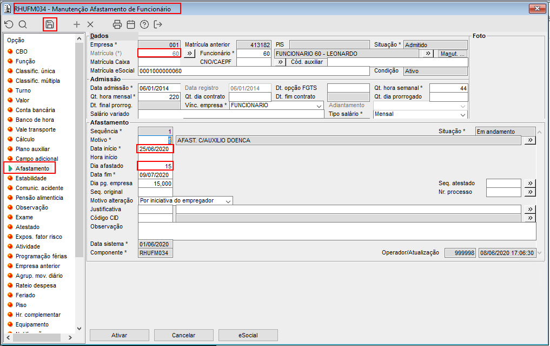
Task: Select Vale transporte option
Action: point(36,129)
